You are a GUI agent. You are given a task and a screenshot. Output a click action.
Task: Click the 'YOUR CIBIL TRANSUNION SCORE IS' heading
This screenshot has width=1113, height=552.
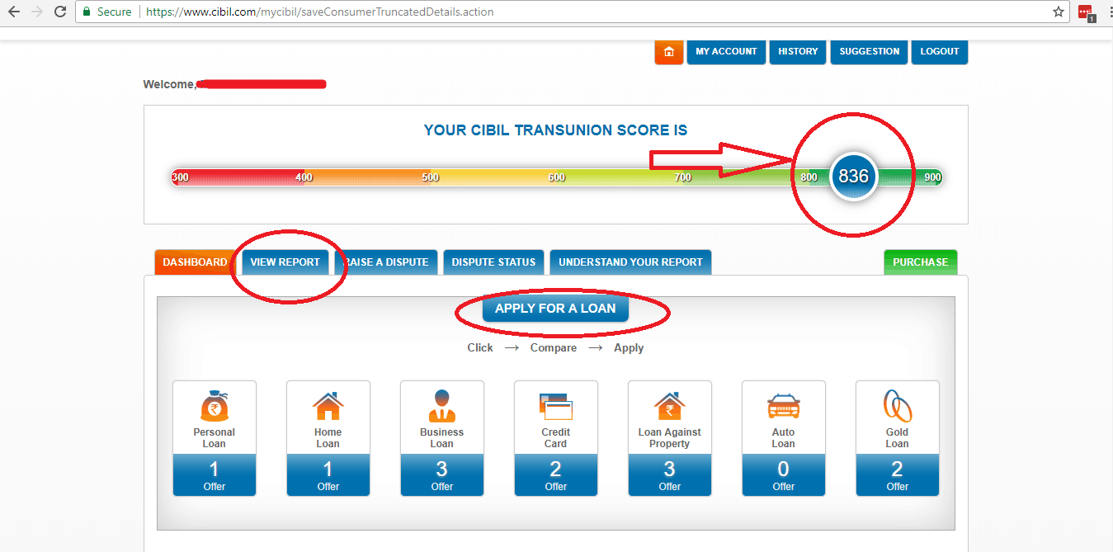[x=555, y=130]
